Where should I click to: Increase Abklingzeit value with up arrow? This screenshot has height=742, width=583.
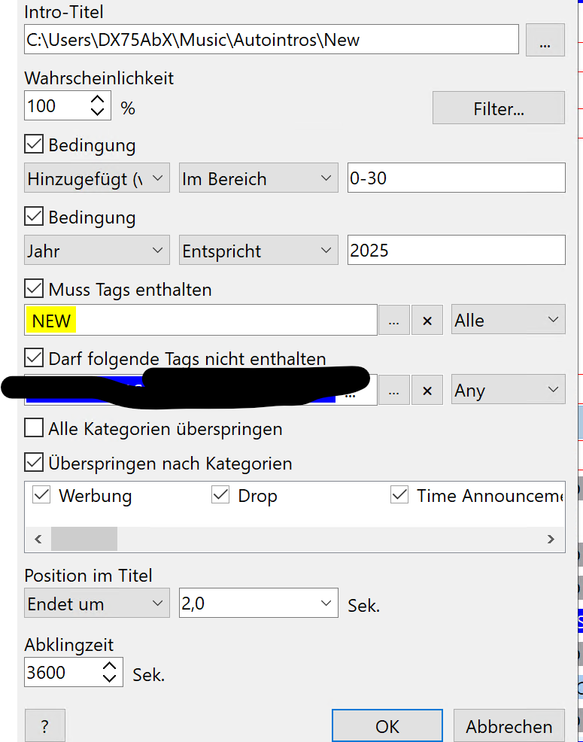tap(110, 666)
